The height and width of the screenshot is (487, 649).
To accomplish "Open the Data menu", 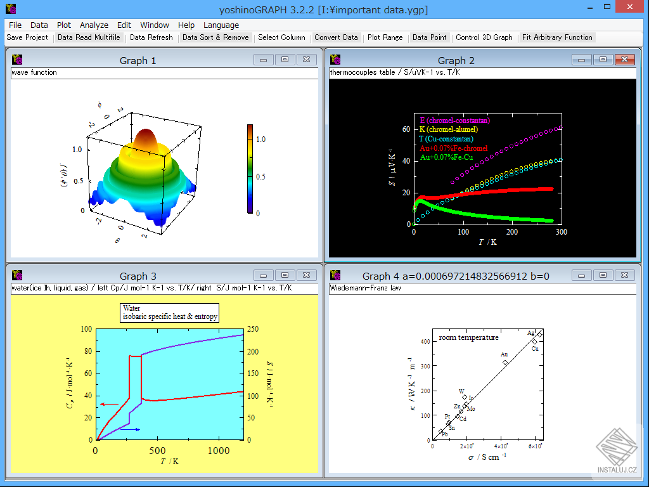I will [x=39, y=25].
